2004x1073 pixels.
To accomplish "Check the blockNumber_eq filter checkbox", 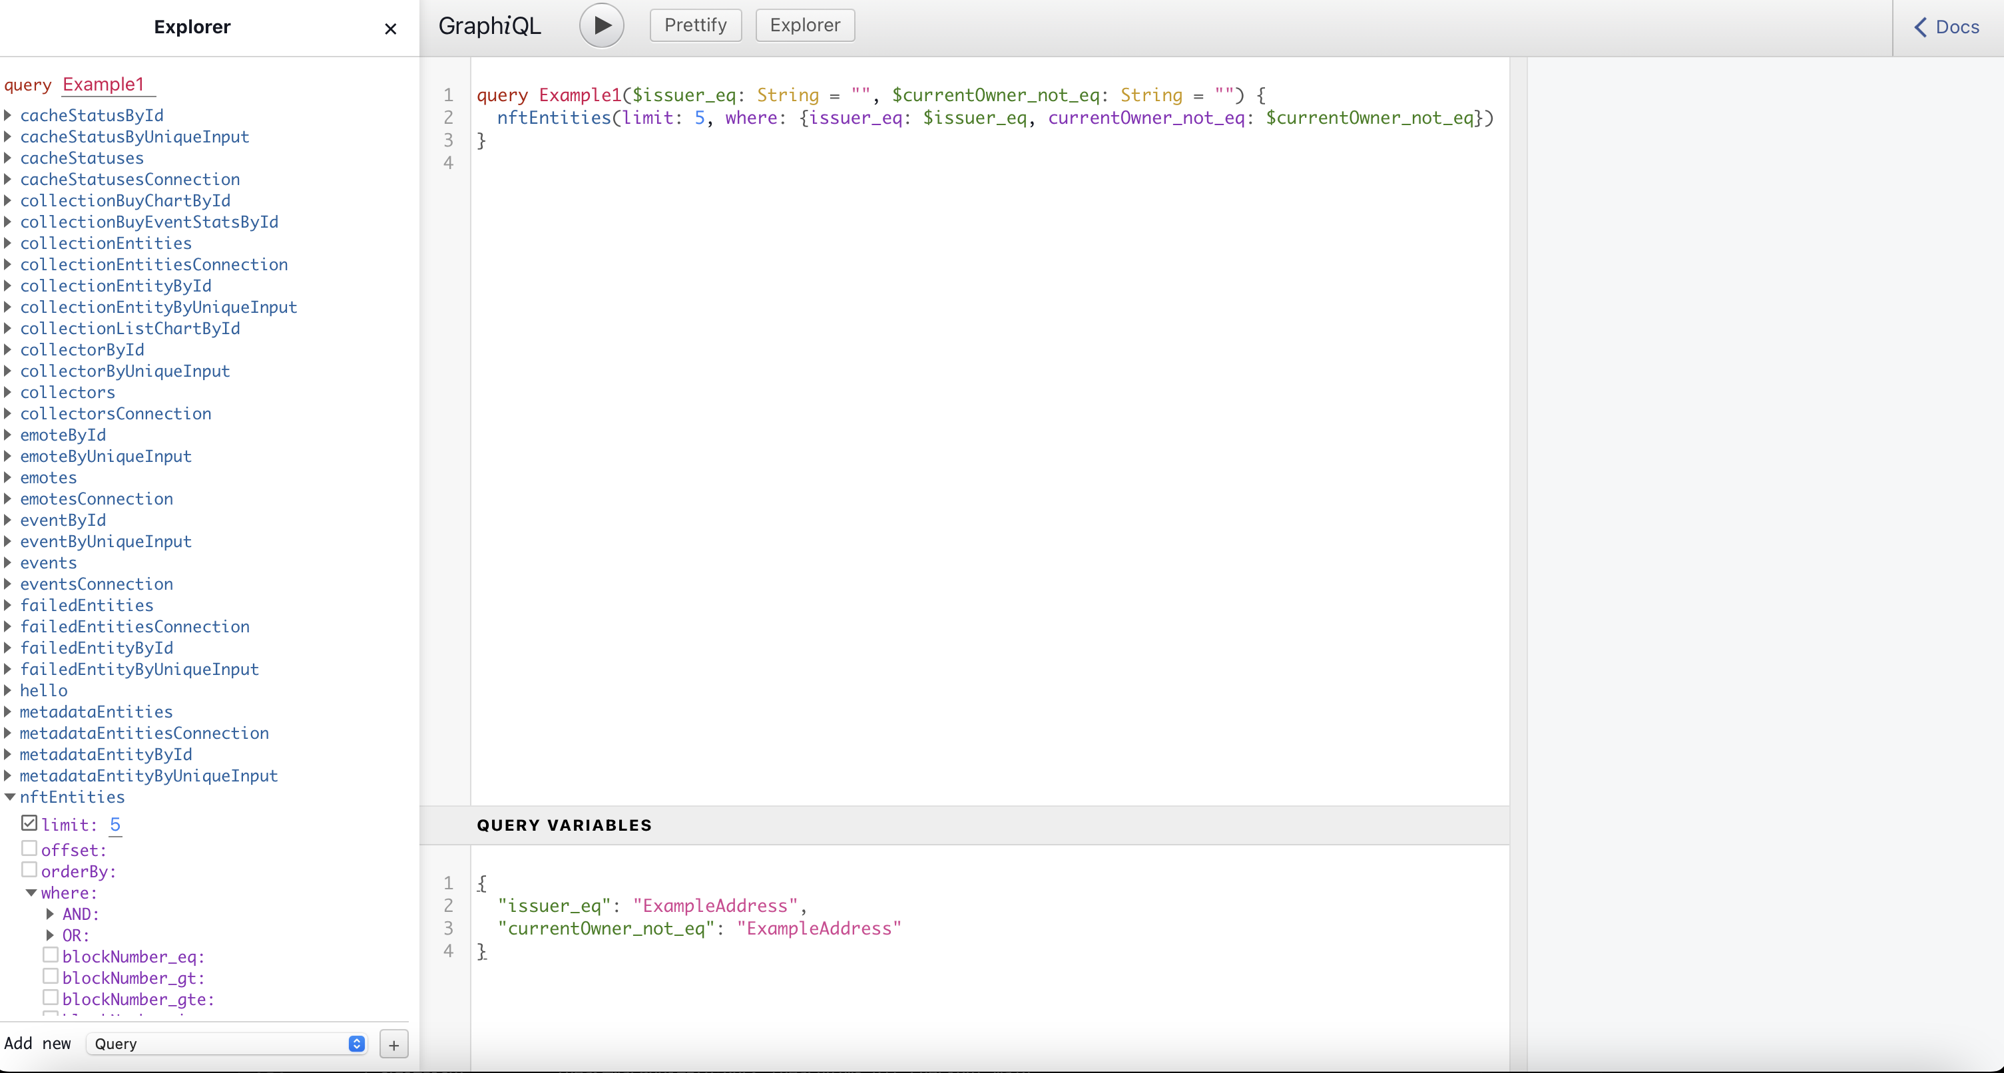I will (x=51, y=955).
